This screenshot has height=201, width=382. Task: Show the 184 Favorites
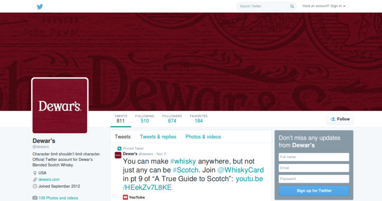[x=199, y=119]
